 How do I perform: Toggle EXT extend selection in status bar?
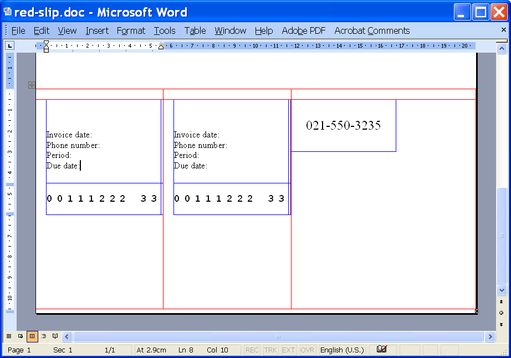click(x=288, y=350)
